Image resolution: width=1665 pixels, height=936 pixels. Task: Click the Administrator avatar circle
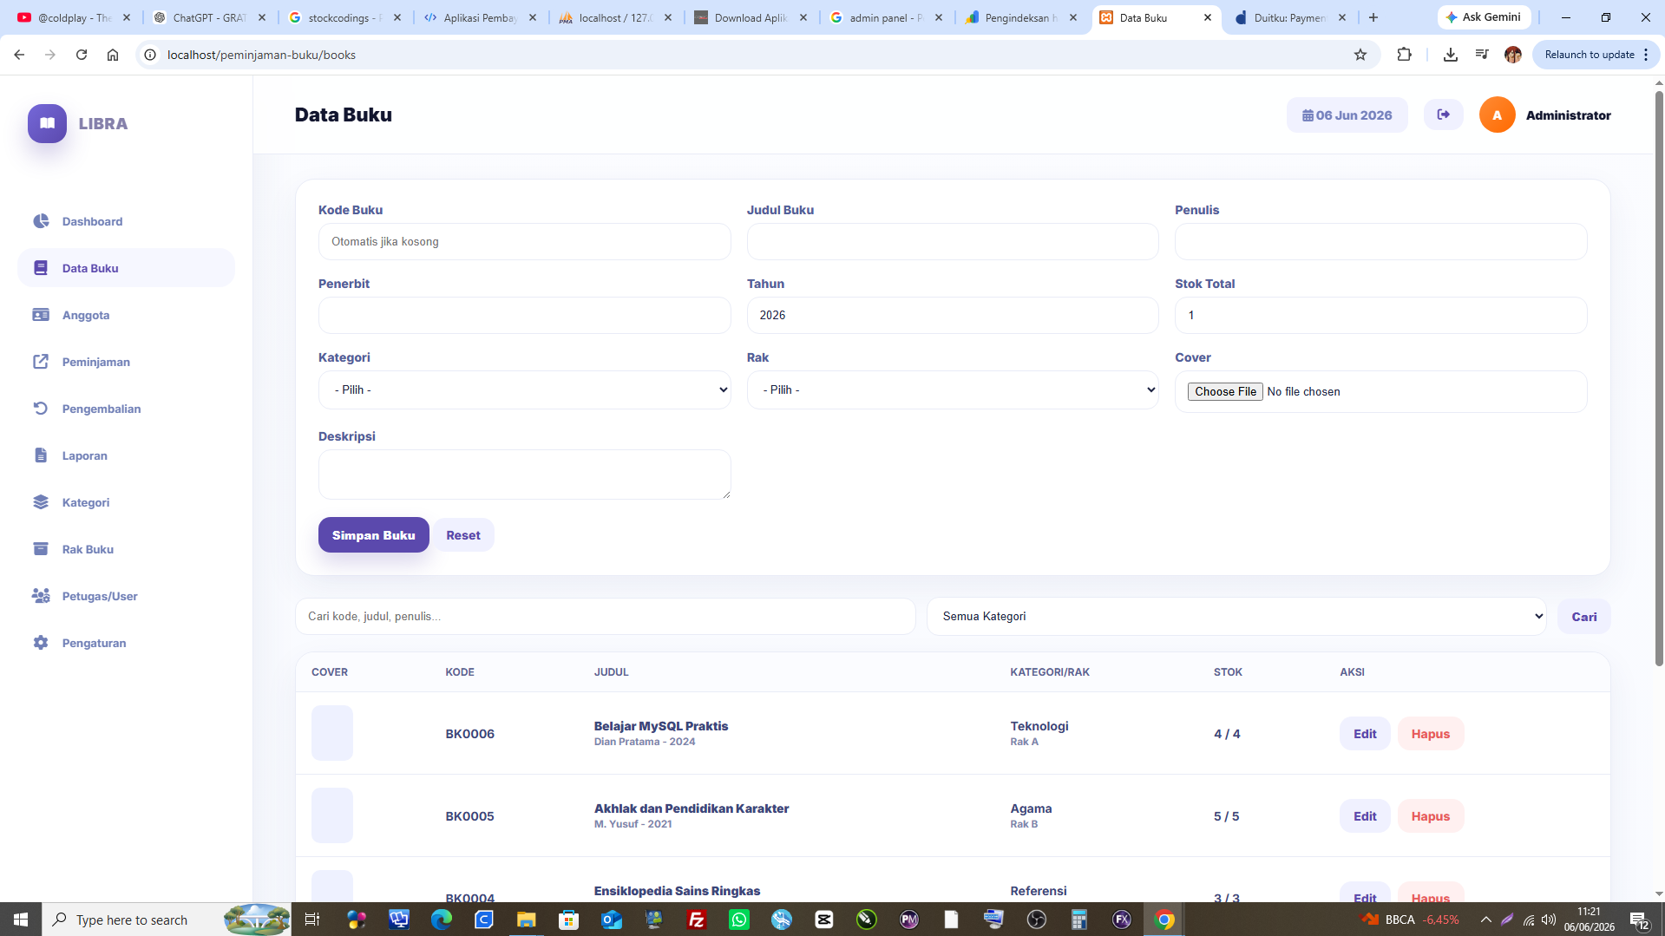click(x=1497, y=115)
